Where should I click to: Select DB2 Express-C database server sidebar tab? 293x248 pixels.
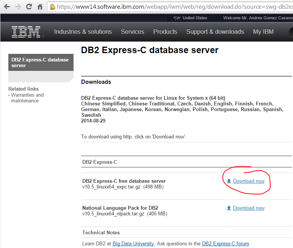pyautogui.click(x=41, y=63)
